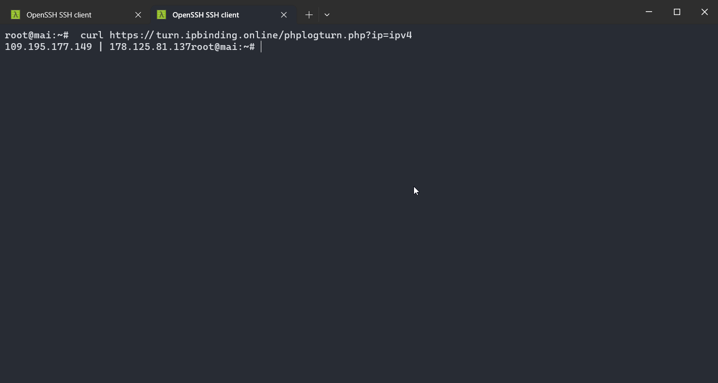Image resolution: width=718 pixels, height=383 pixels.
Task: Click the lambda icon on the first tab
Action: (16, 15)
